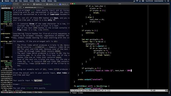
Task: Open the Profiles menu
Action: point(37,1)
